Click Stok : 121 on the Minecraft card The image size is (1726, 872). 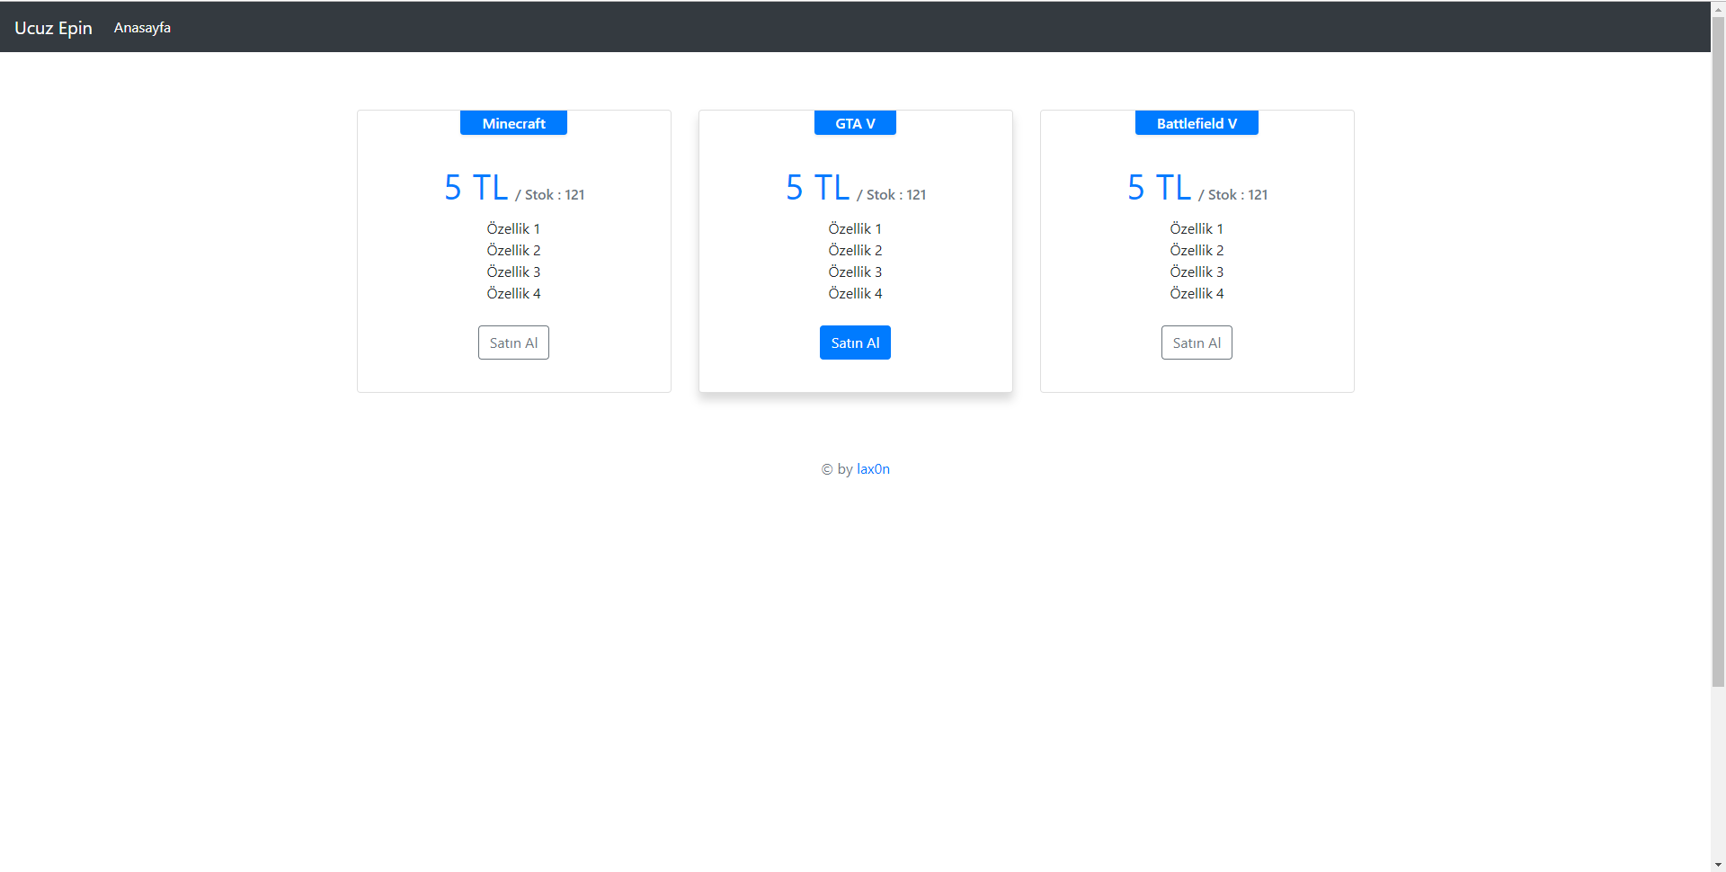[x=555, y=195]
